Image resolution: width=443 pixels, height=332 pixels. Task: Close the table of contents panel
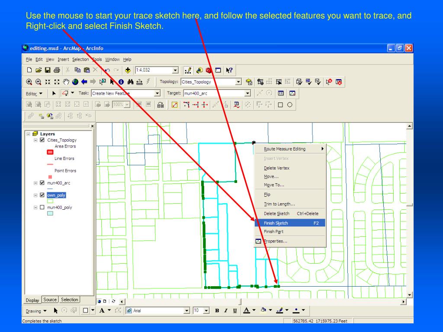(x=93, y=126)
